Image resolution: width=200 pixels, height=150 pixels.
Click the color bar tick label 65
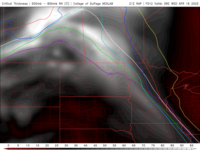pos(134,145)
